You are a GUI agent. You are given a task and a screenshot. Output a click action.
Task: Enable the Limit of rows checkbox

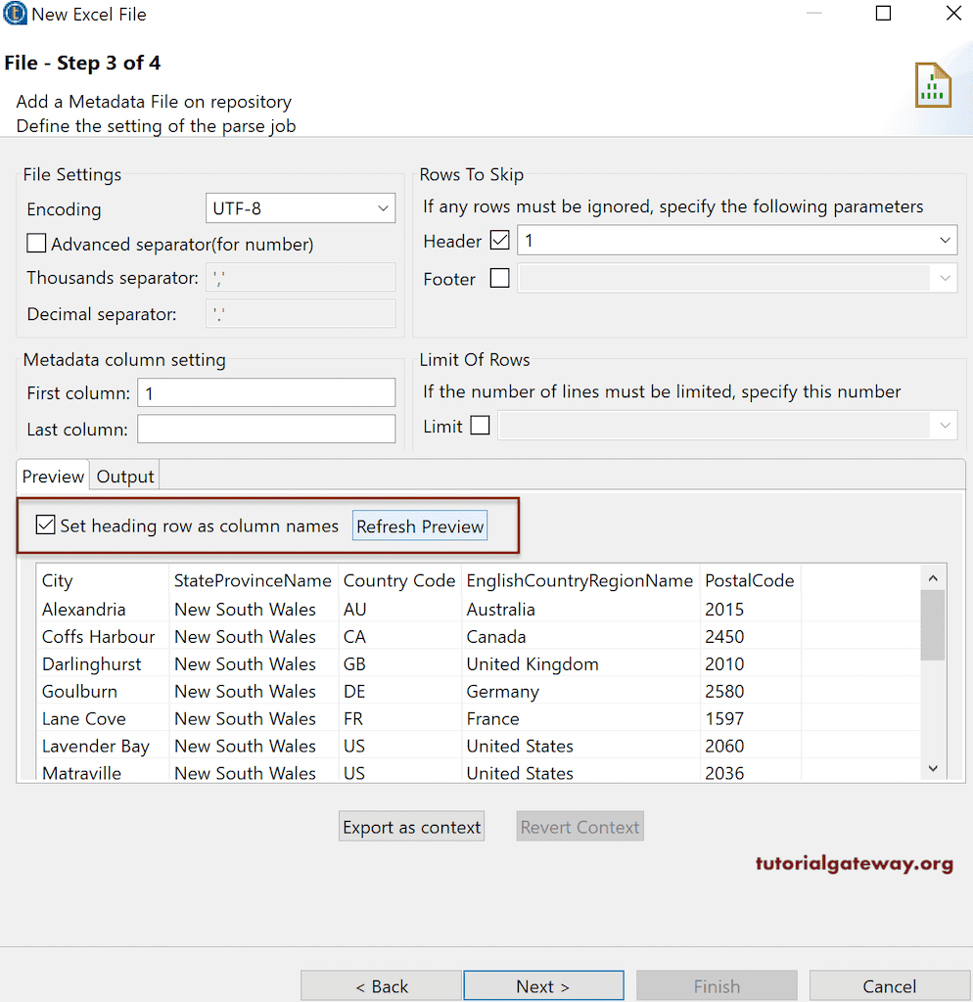coord(479,425)
